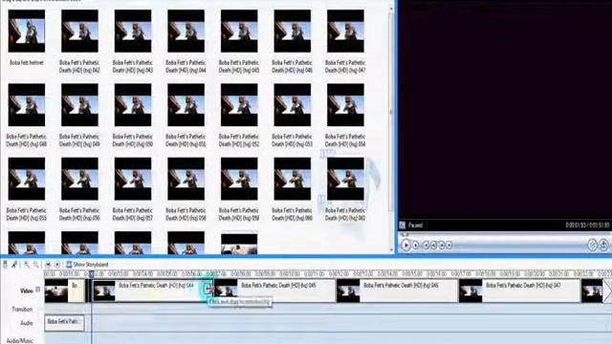The height and width of the screenshot is (344, 612).
Task: Select clip thumbnail numbered 049
Action: point(79,105)
